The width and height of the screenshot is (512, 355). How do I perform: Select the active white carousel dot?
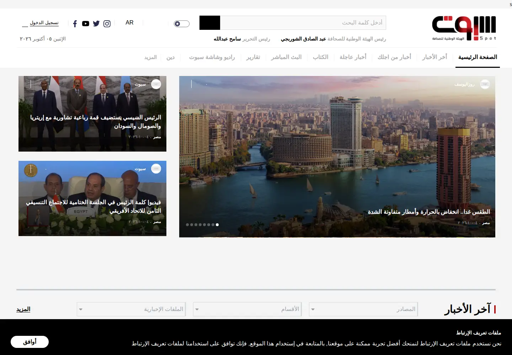pos(217,225)
